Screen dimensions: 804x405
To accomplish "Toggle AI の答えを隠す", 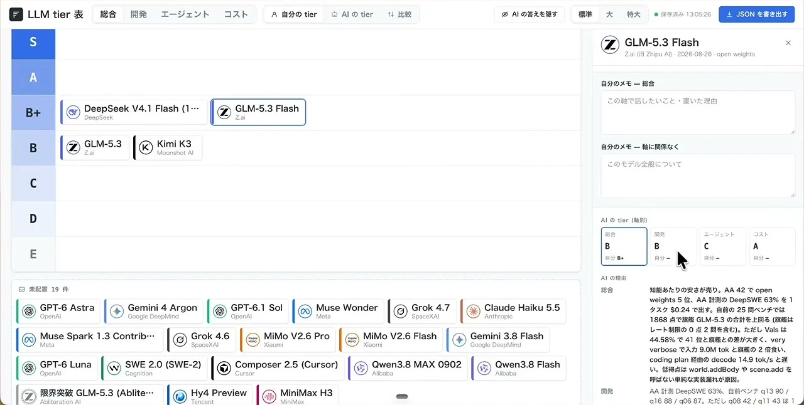I will tap(530, 14).
